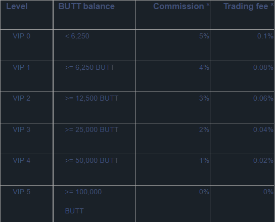Select the VIP 0 level cell
275x222 pixels.
pos(26,46)
